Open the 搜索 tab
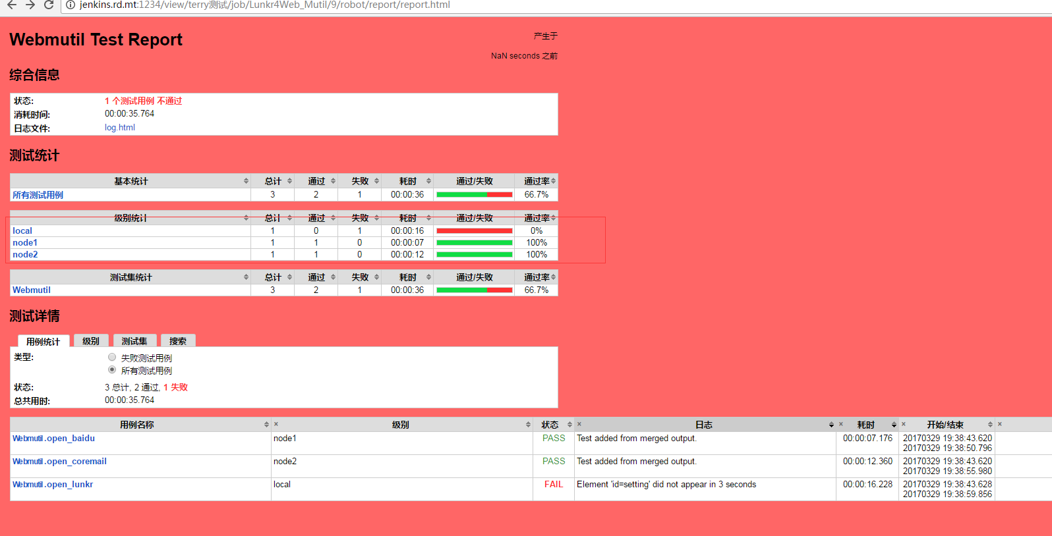The image size is (1052, 536). (178, 341)
